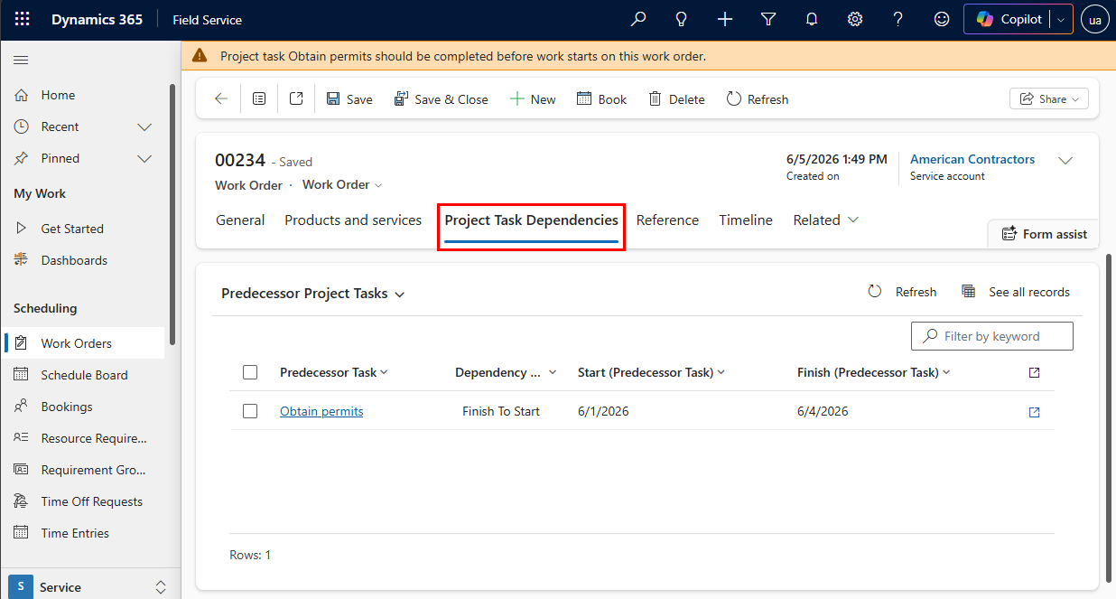The height and width of the screenshot is (599, 1116).
Task: Expand the Recent section chevron
Action: [144, 127]
